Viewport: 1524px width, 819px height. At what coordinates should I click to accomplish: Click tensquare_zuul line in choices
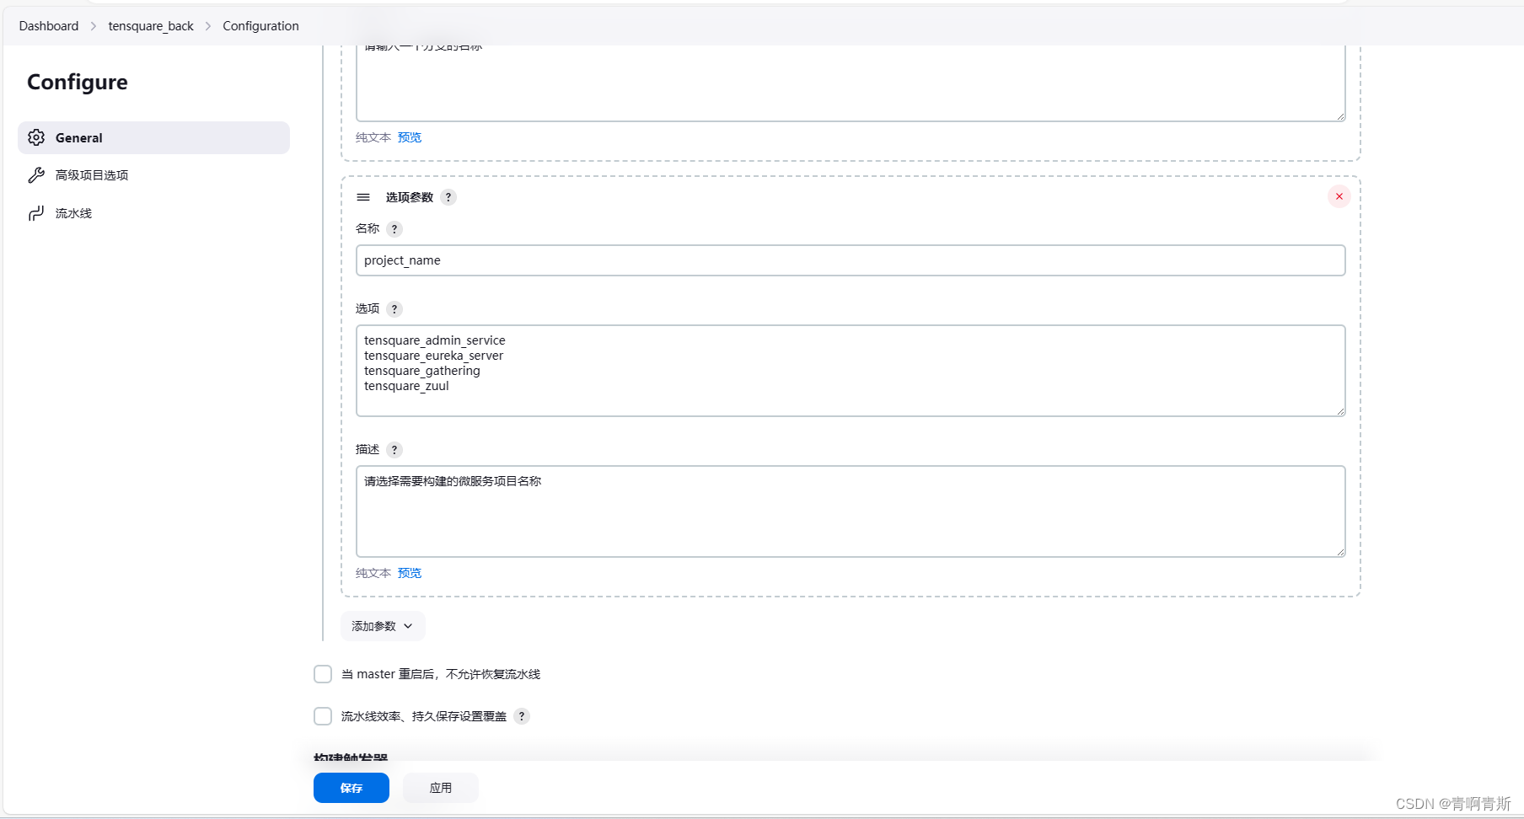coord(406,386)
